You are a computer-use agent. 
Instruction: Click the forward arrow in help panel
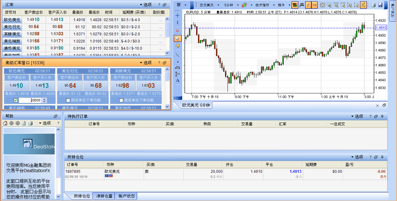point(18,123)
